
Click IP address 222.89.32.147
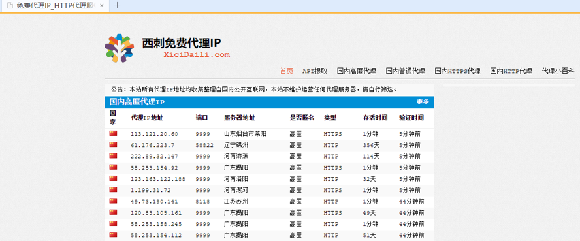pos(154,156)
